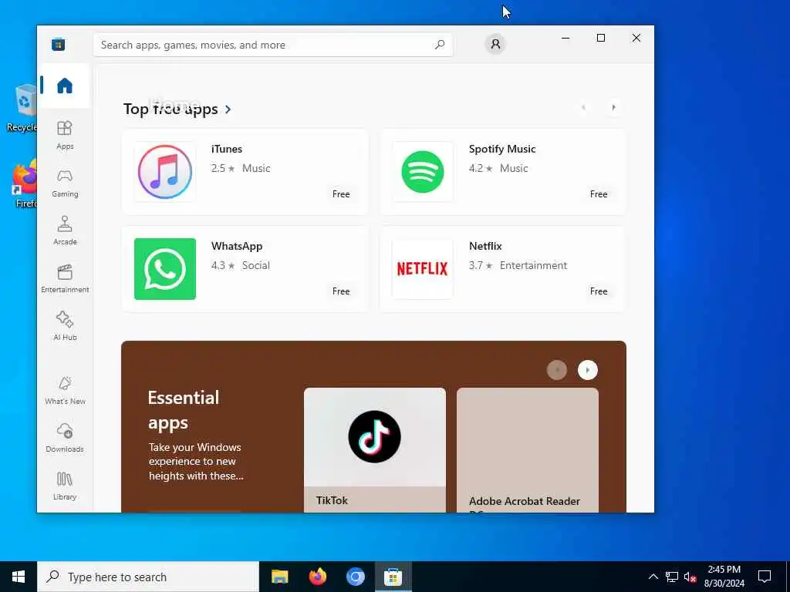Show hidden system tray icons
This screenshot has height=592, width=790.
(x=653, y=577)
